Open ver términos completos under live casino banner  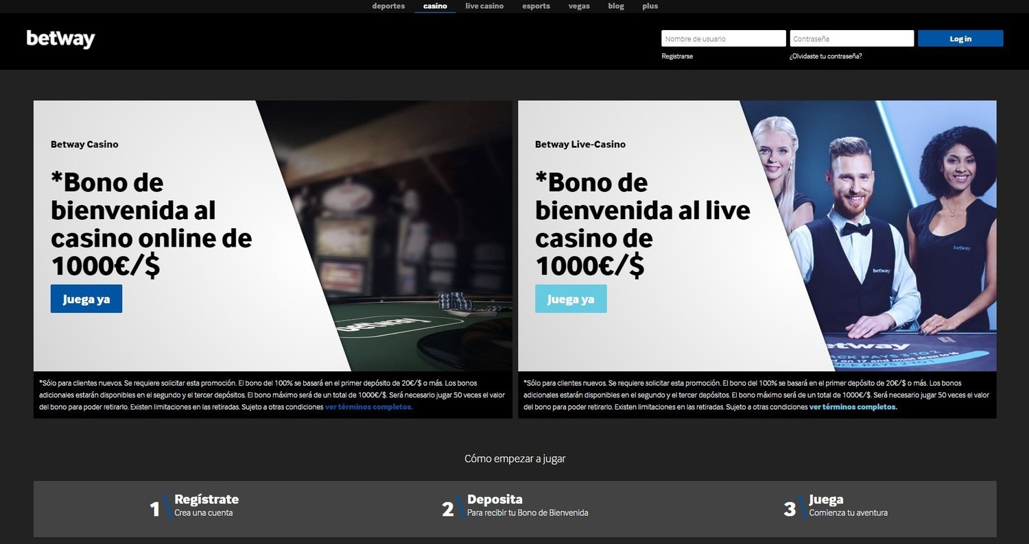[x=853, y=407]
